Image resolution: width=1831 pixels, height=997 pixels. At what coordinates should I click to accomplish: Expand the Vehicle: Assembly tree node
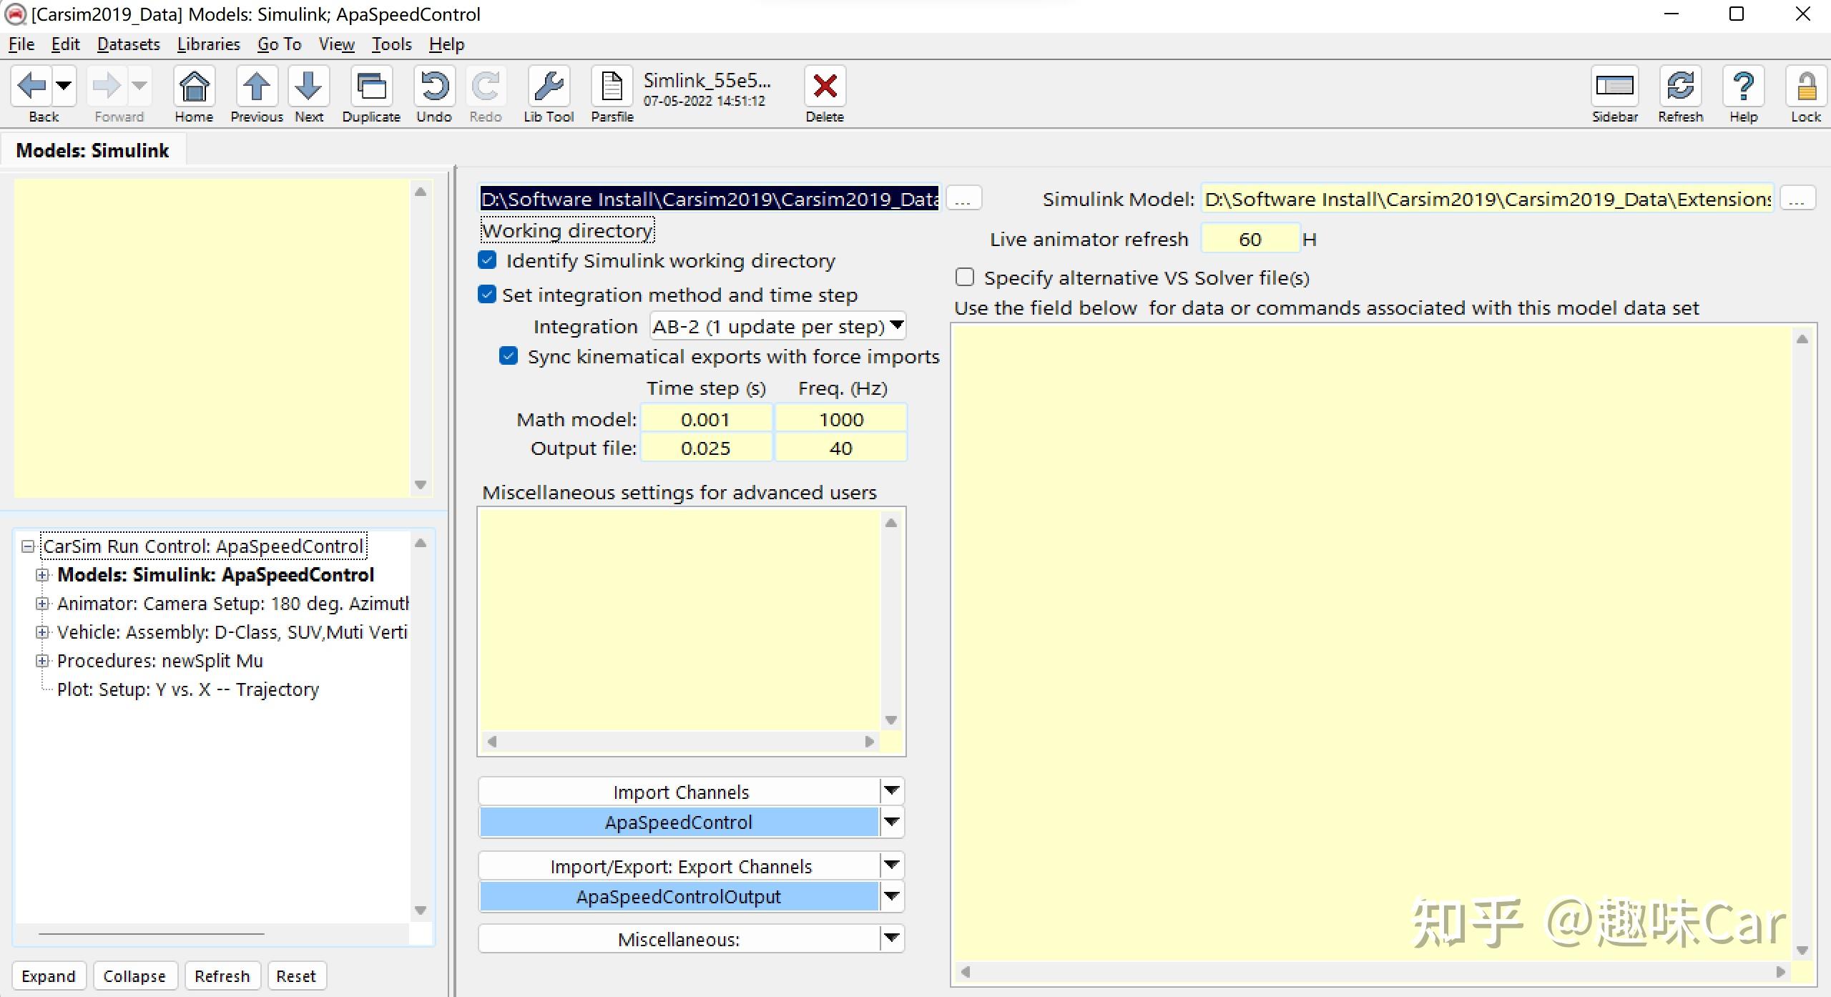tap(42, 632)
